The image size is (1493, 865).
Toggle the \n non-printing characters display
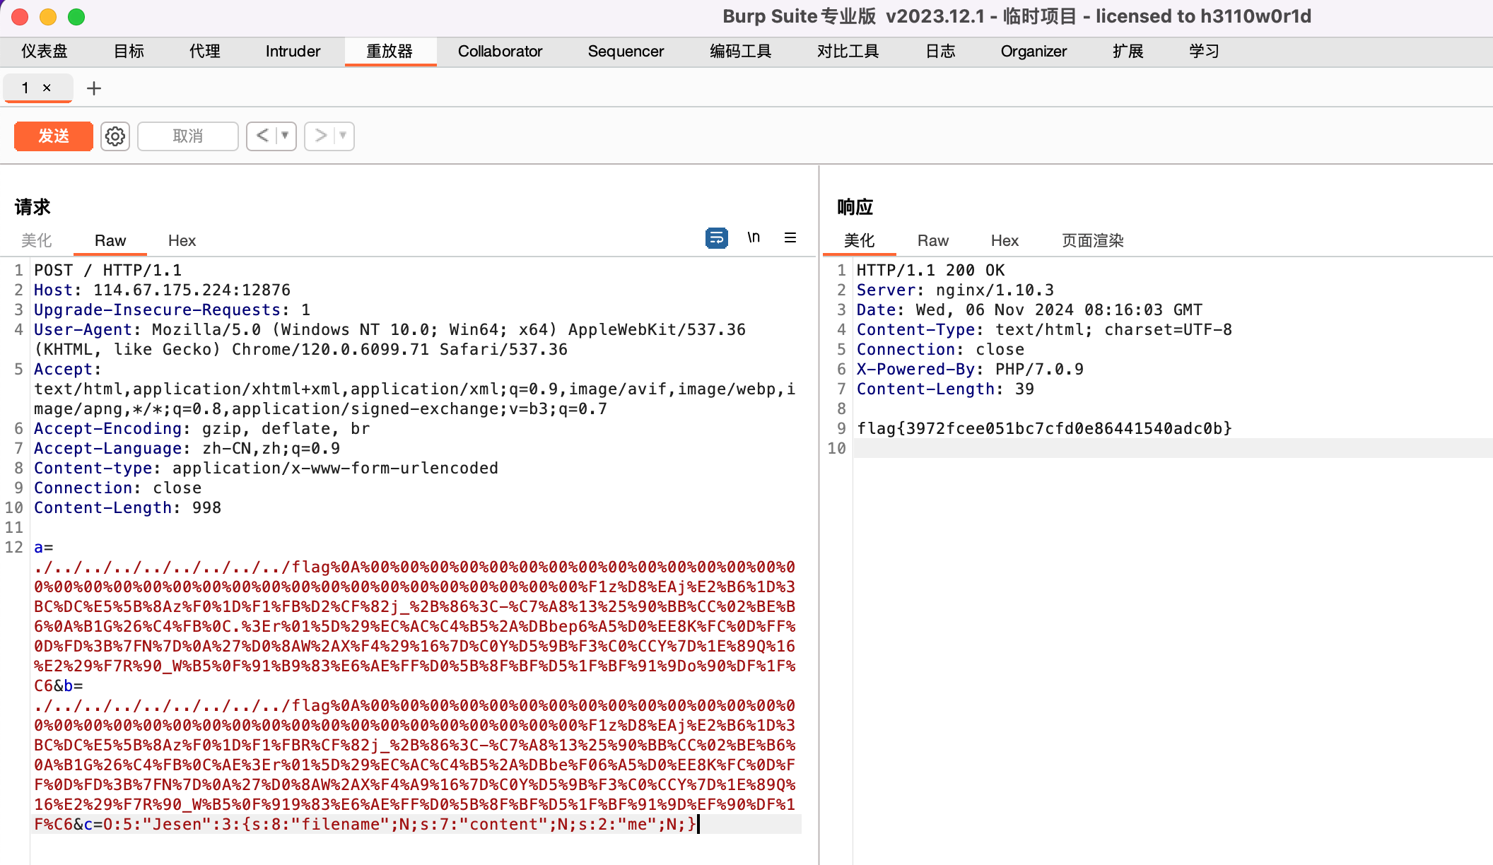pyautogui.click(x=754, y=238)
